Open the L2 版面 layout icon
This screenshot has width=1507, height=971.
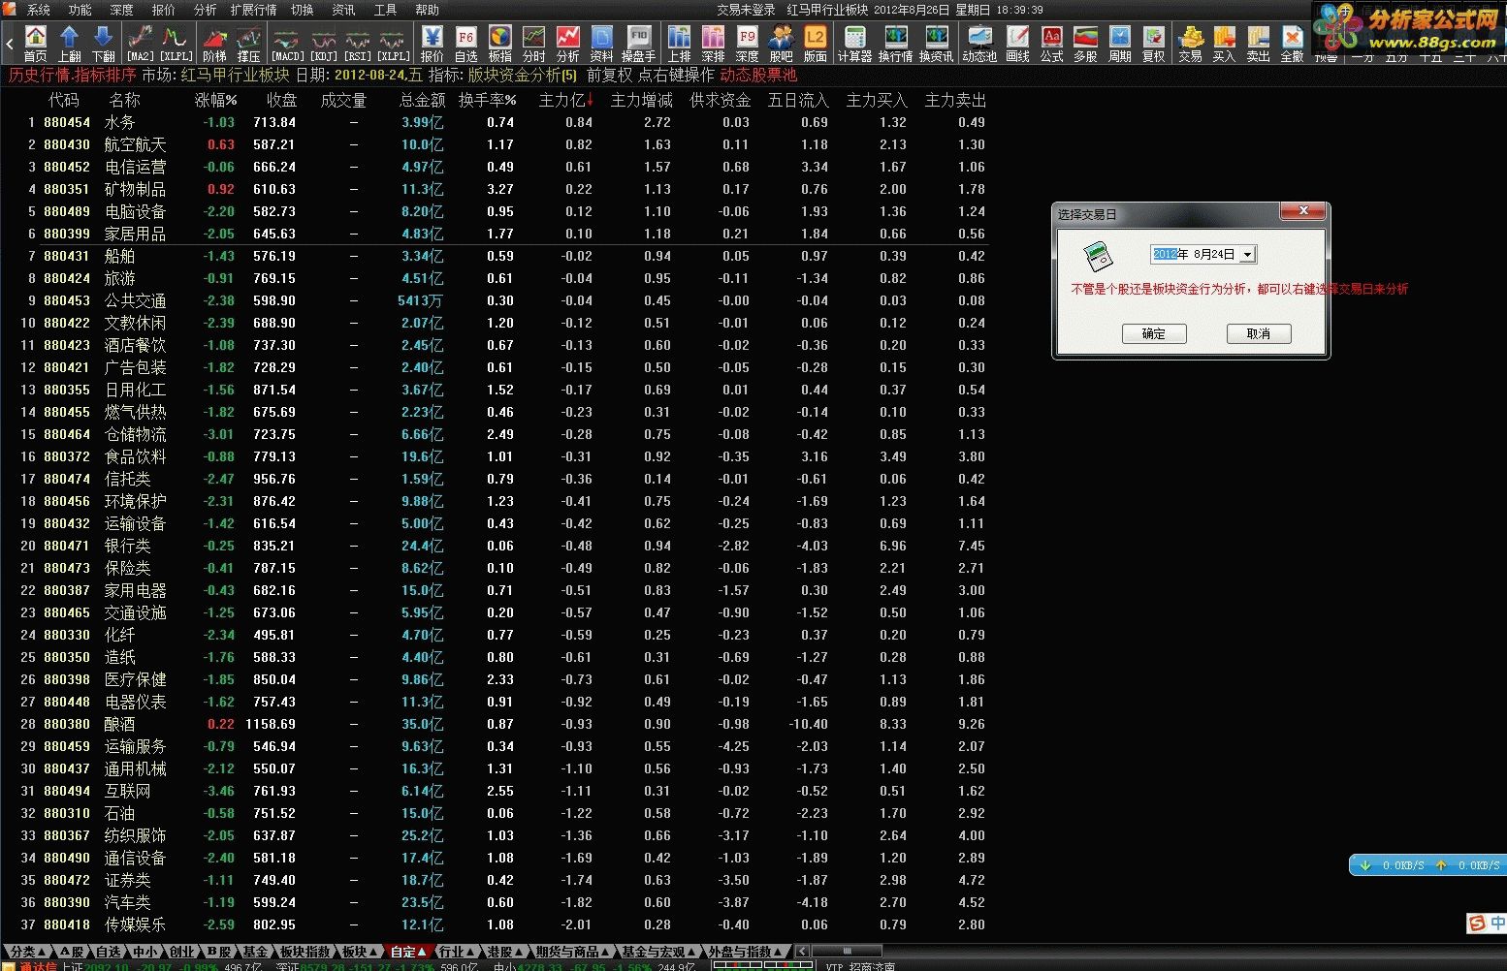[815, 44]
